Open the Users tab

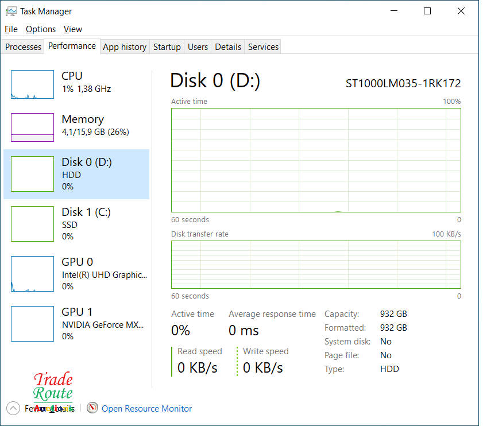click(x=198, y=47)
